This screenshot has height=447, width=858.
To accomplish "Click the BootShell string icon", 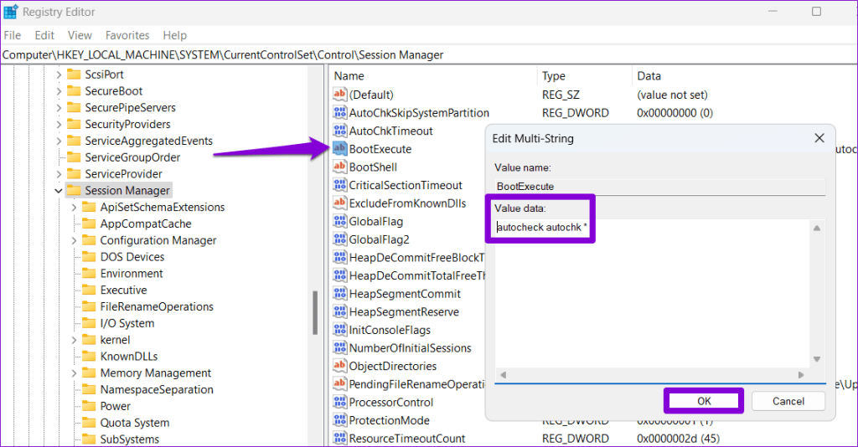I will 340,167.
